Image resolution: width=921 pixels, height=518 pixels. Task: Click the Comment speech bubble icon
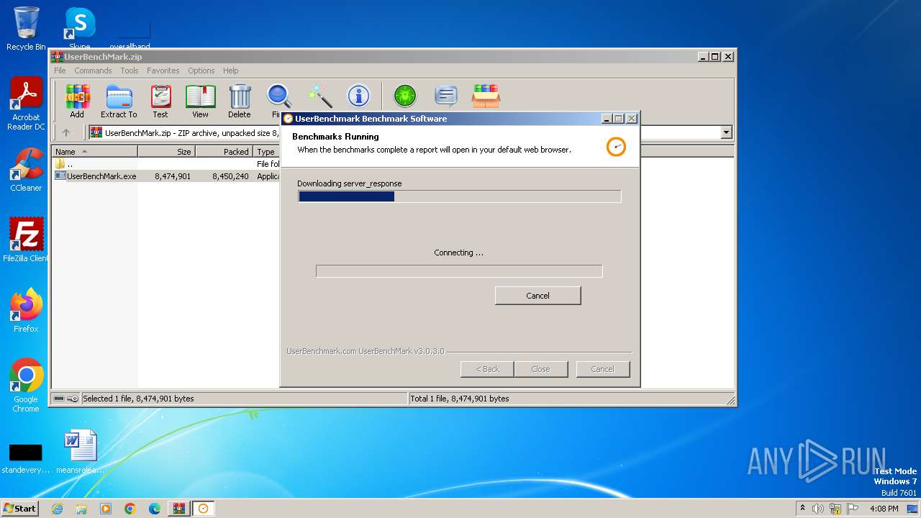click(446, 96)
